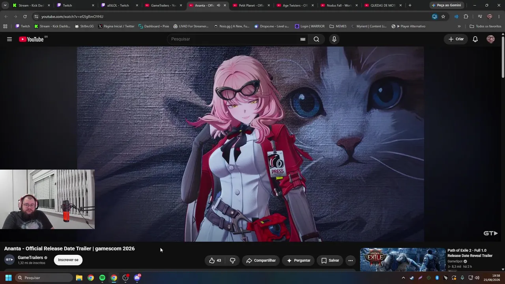Expand the hidden bookmarks overflow chevron

tap(459, 26)
